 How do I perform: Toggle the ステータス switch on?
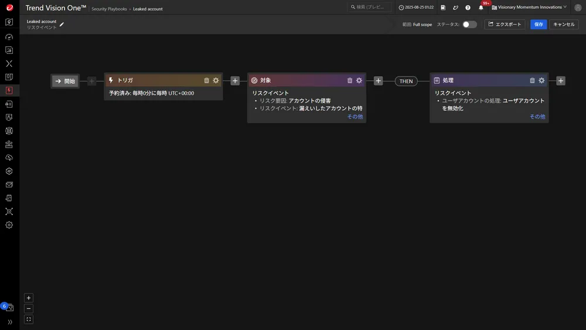coord(469,24)
